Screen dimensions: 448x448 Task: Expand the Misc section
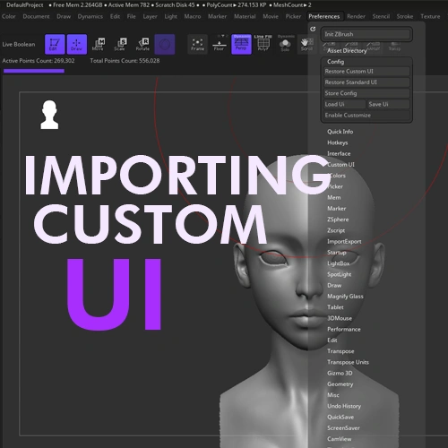tap(333, 395)
